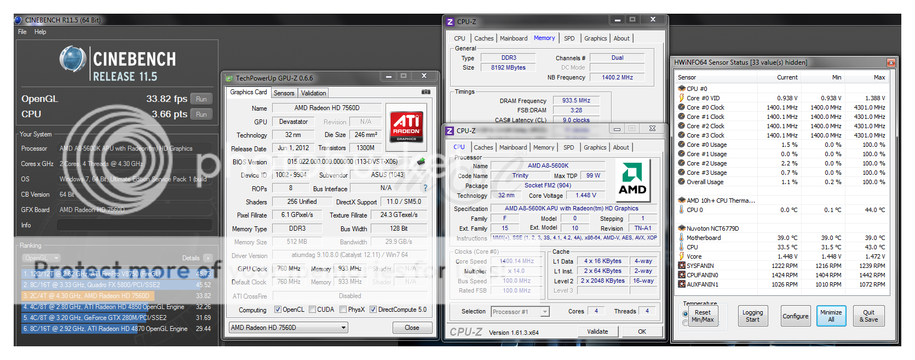Viewport: 915px width, 360px height.
Task: Toggle the OpenCL checkbox in GPU-Z
Action: pyautogui.click(x=278, y=310)
